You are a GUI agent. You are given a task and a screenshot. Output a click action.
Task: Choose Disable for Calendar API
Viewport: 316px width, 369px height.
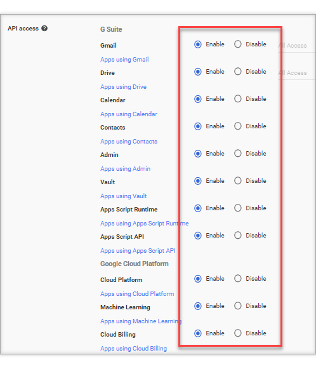tap(238, 99)
